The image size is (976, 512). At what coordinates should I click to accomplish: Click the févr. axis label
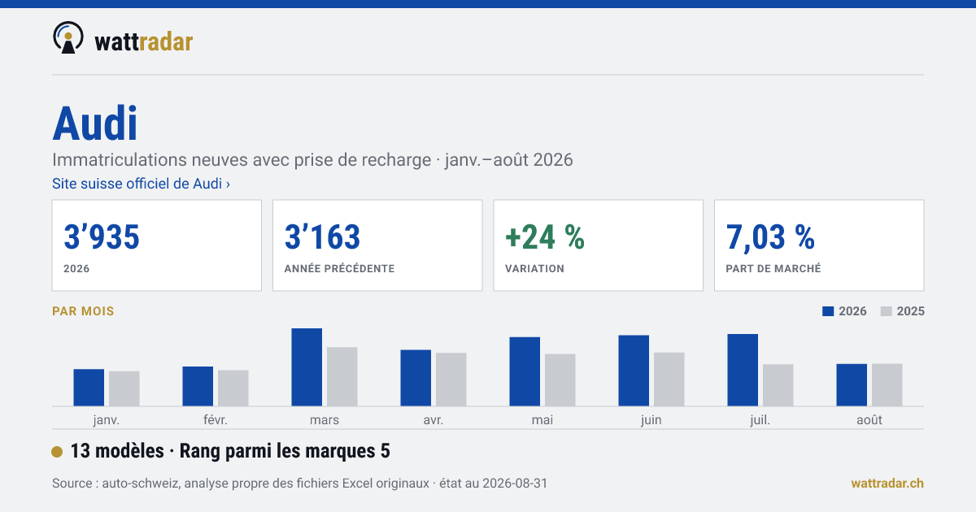pyautogui.click(x=216, y=420)
